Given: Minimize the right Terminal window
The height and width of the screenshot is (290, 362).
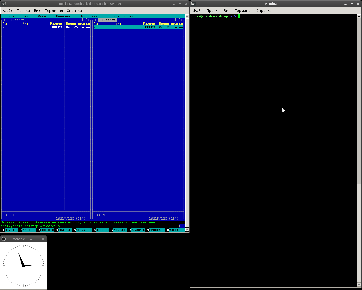Looking at the screenshot, I should 346,4.
